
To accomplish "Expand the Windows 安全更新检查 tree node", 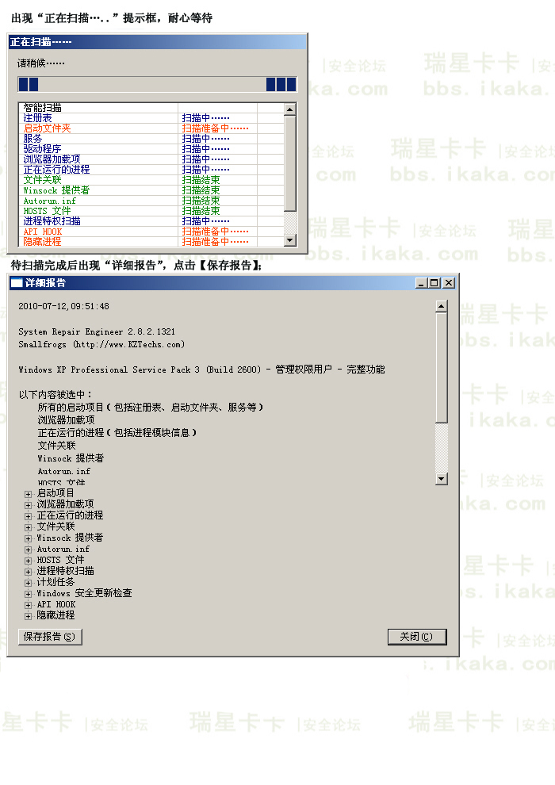I will [28, 594].
